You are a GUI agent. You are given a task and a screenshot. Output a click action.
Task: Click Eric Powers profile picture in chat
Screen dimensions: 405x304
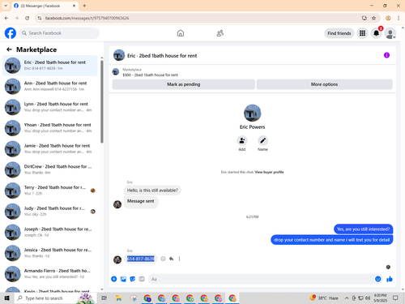tap(252, 113)
